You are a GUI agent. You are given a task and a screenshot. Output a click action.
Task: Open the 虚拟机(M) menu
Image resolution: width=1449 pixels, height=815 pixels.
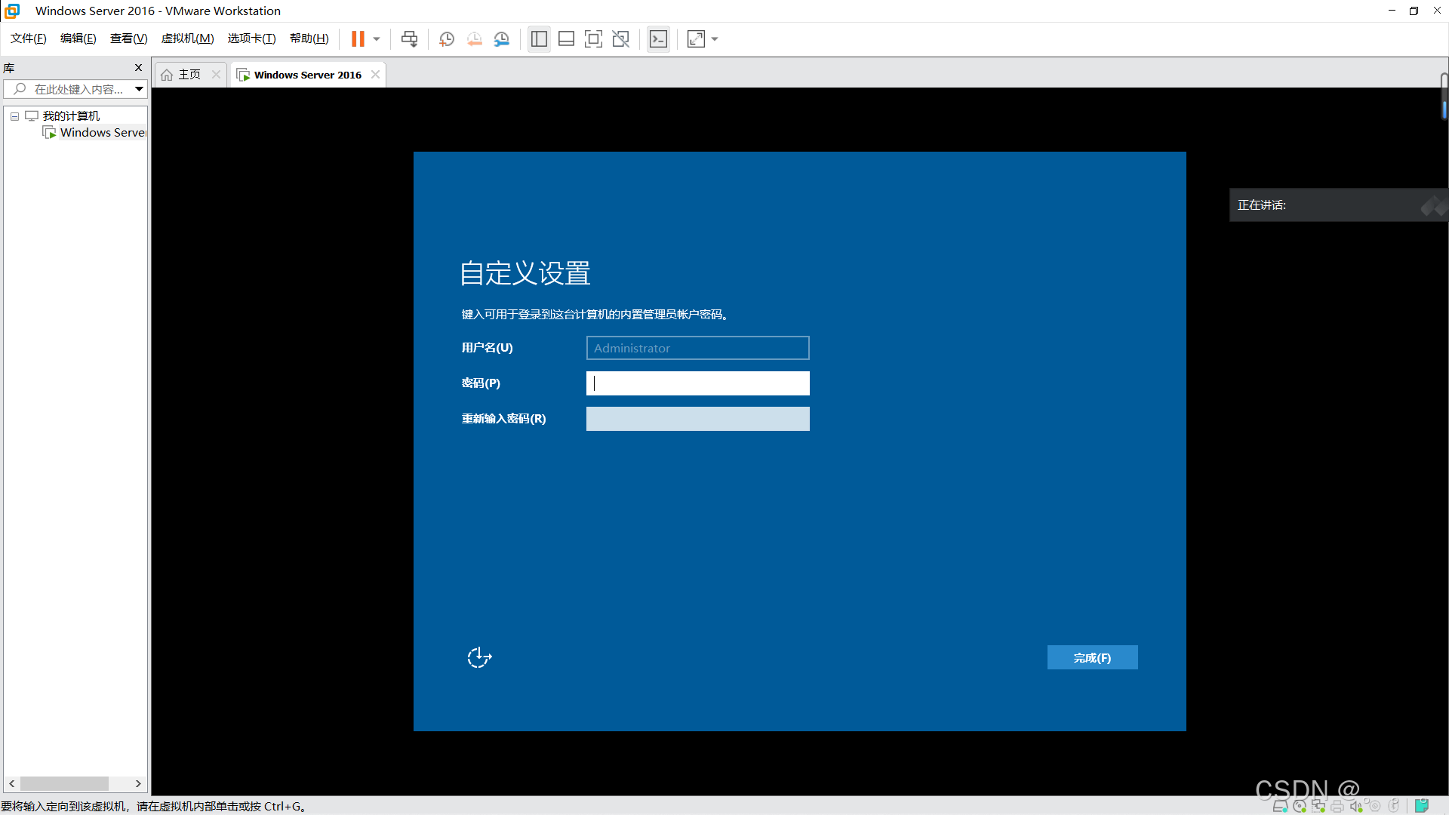187,38
